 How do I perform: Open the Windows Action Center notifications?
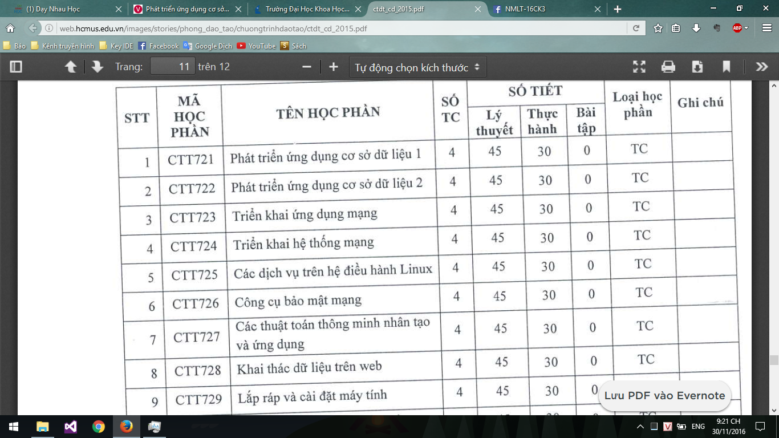point(760,427)
